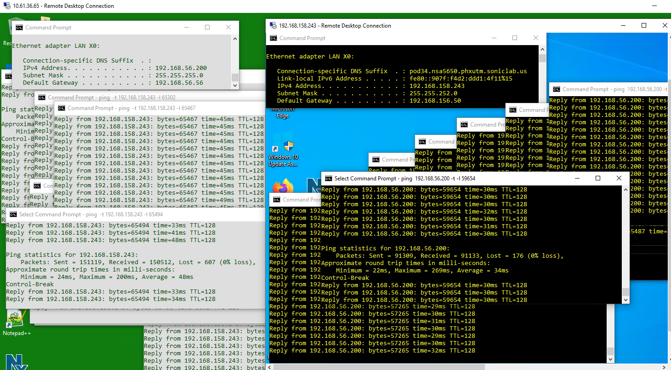Click the 'Ethernet adapter LAN X0:' heading in black window

click(x=310, y=57)
